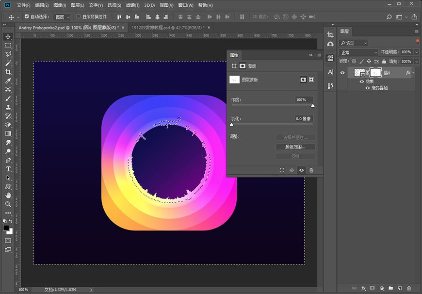This screenshot has height=294, width=422.
Task: Open the 正常 blend mode dropdown
Action: click(x=358, y=52)
